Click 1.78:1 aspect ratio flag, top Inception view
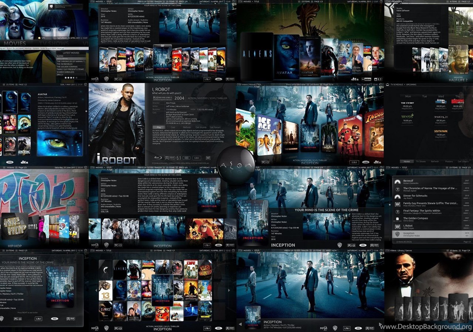The width and height of the screenshot is (473, 332). coord(207,79)
